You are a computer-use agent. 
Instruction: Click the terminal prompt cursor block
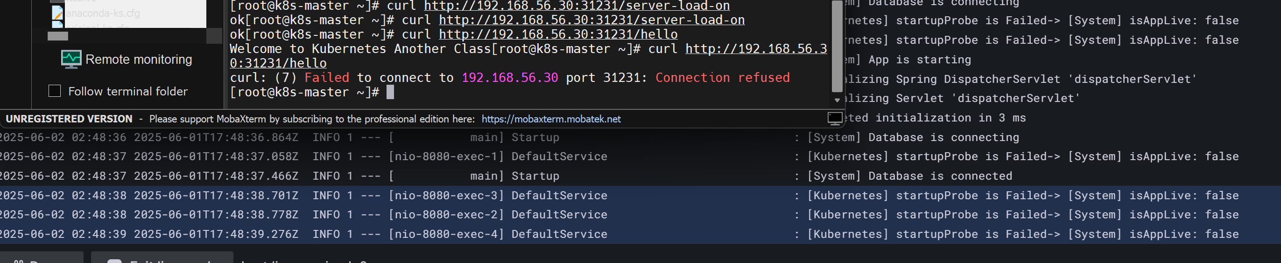pos(390,92)
